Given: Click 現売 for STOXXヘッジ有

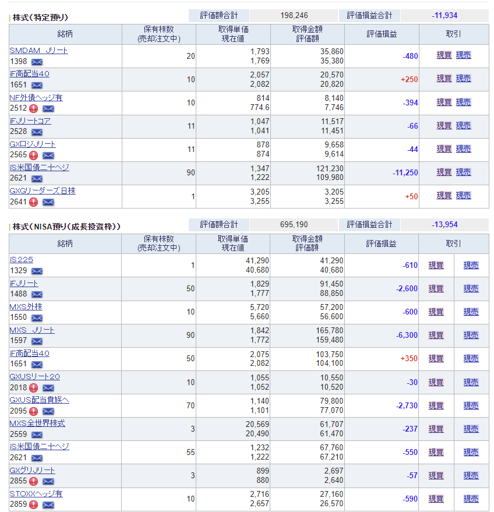Looking at the screenshot, I should (x=471, y=499).
